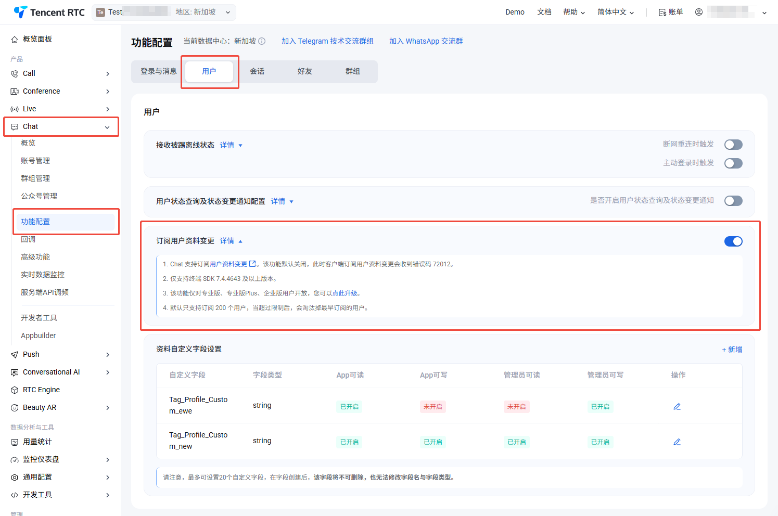Screen dimensions: 778x516
Task: Click the developer tools code icon
Action: coord(15,495)
